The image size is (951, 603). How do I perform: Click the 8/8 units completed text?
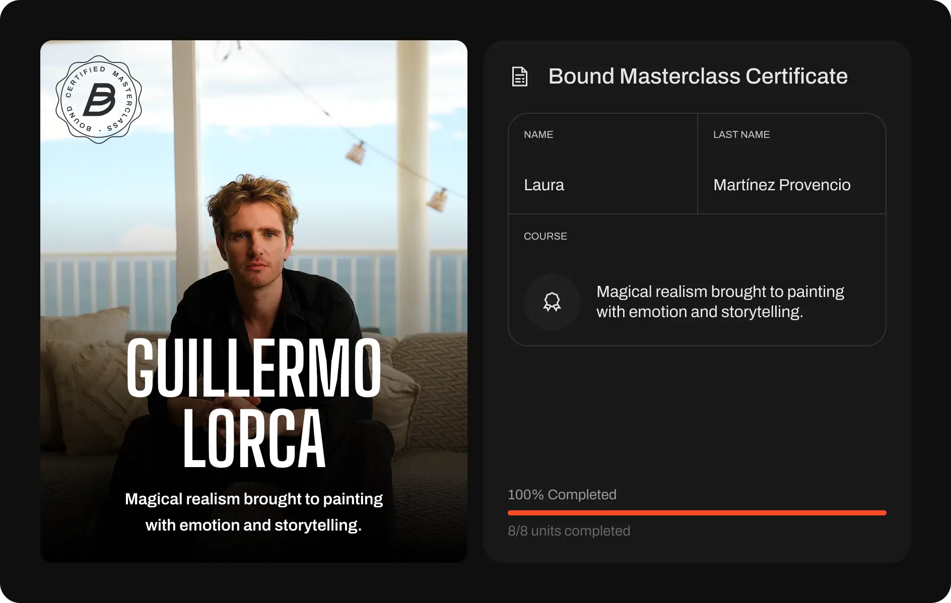569,531
